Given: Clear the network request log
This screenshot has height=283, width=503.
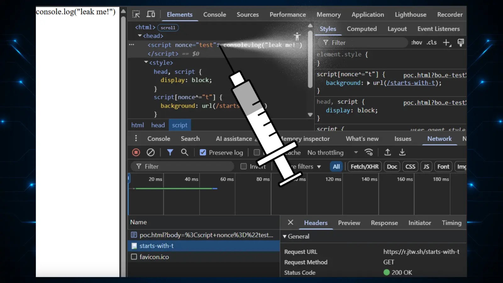Looking at the screenshot, I should [x=151, y=152].
